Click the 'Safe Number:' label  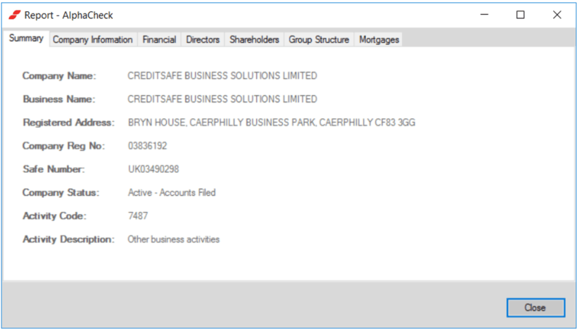pos(53,169)
